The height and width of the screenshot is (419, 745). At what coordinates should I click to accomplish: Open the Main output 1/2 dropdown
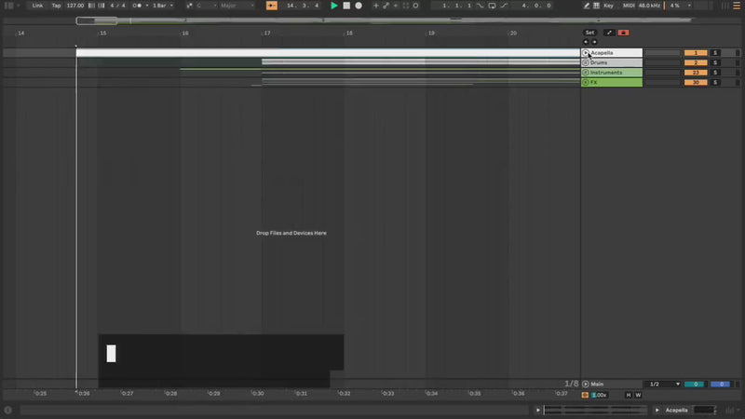(x=665, y=384)
